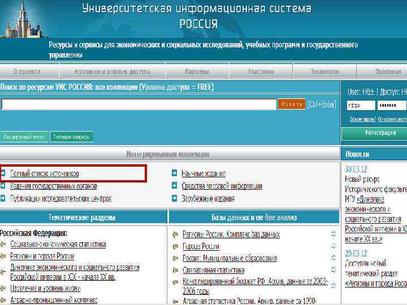Screen dimensions: 407x305
Task: Click bullet icon beside Регионы и города России
Action: (x=3, y=256)
